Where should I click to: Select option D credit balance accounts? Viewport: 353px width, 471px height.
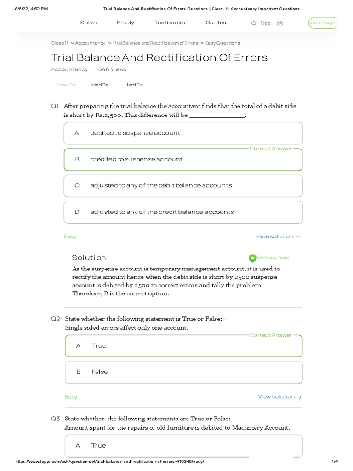coord(183,212)
